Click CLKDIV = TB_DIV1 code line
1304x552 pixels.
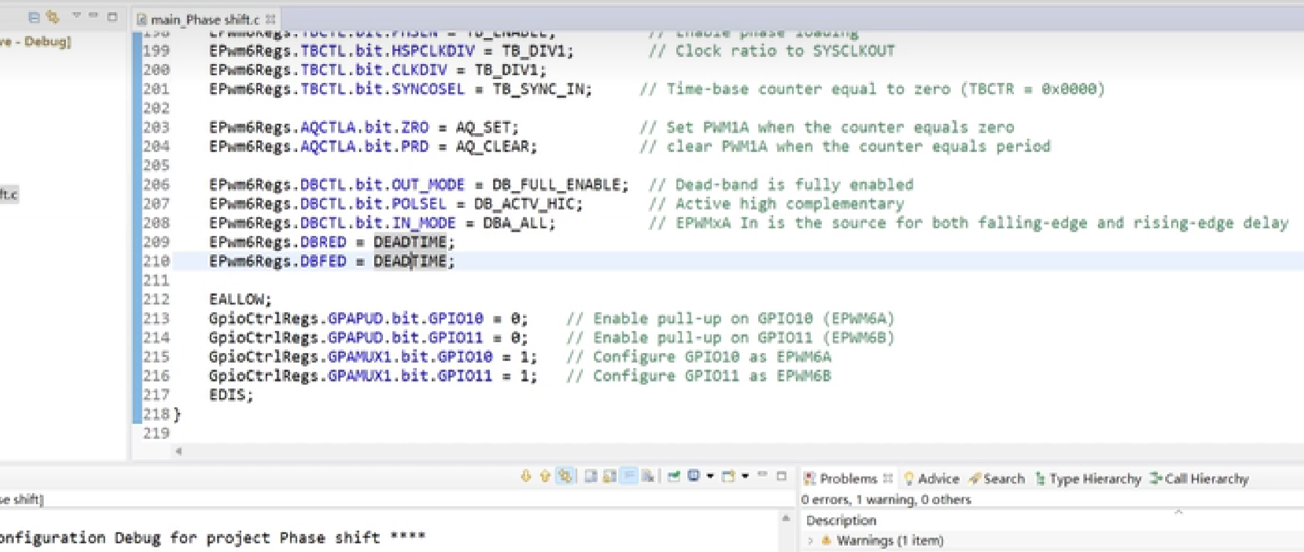tap(377, 70)
